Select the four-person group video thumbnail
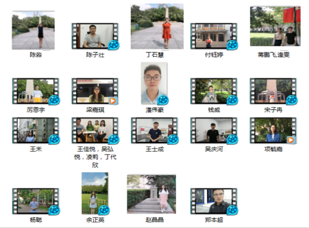This screenshot has width=309, height=228. pyautogui.click(x=94, y=130)
